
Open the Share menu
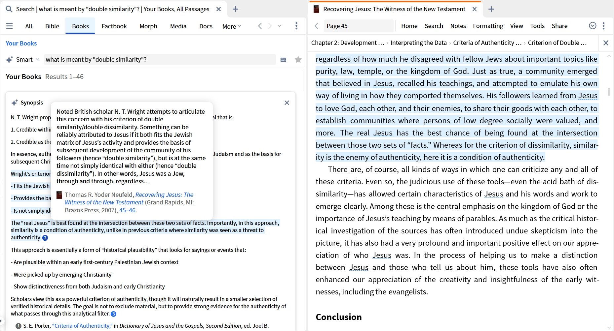coord(559,26)
